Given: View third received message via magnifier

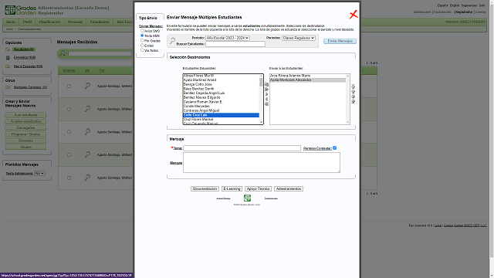Looking at the screenshot, I should (87, 132).
